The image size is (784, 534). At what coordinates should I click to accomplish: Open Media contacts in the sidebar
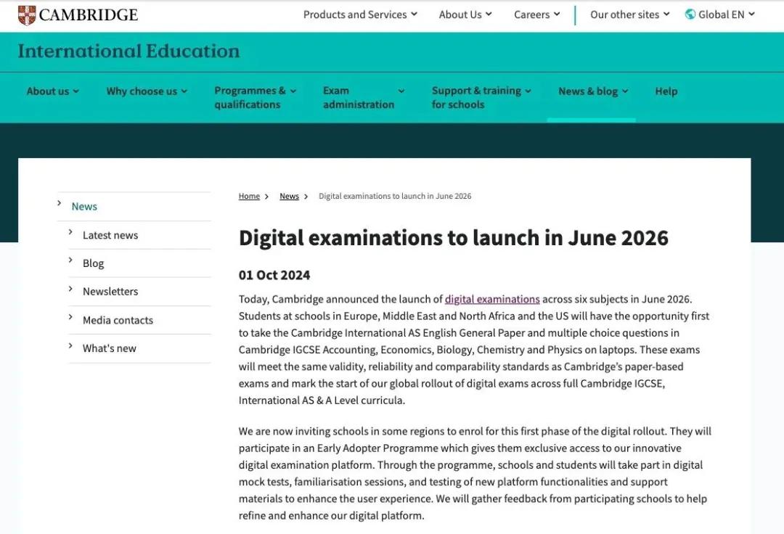tap(118, 320)
